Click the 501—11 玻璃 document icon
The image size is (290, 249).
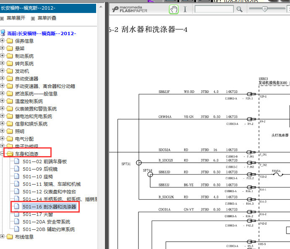[x=17, y=184]
